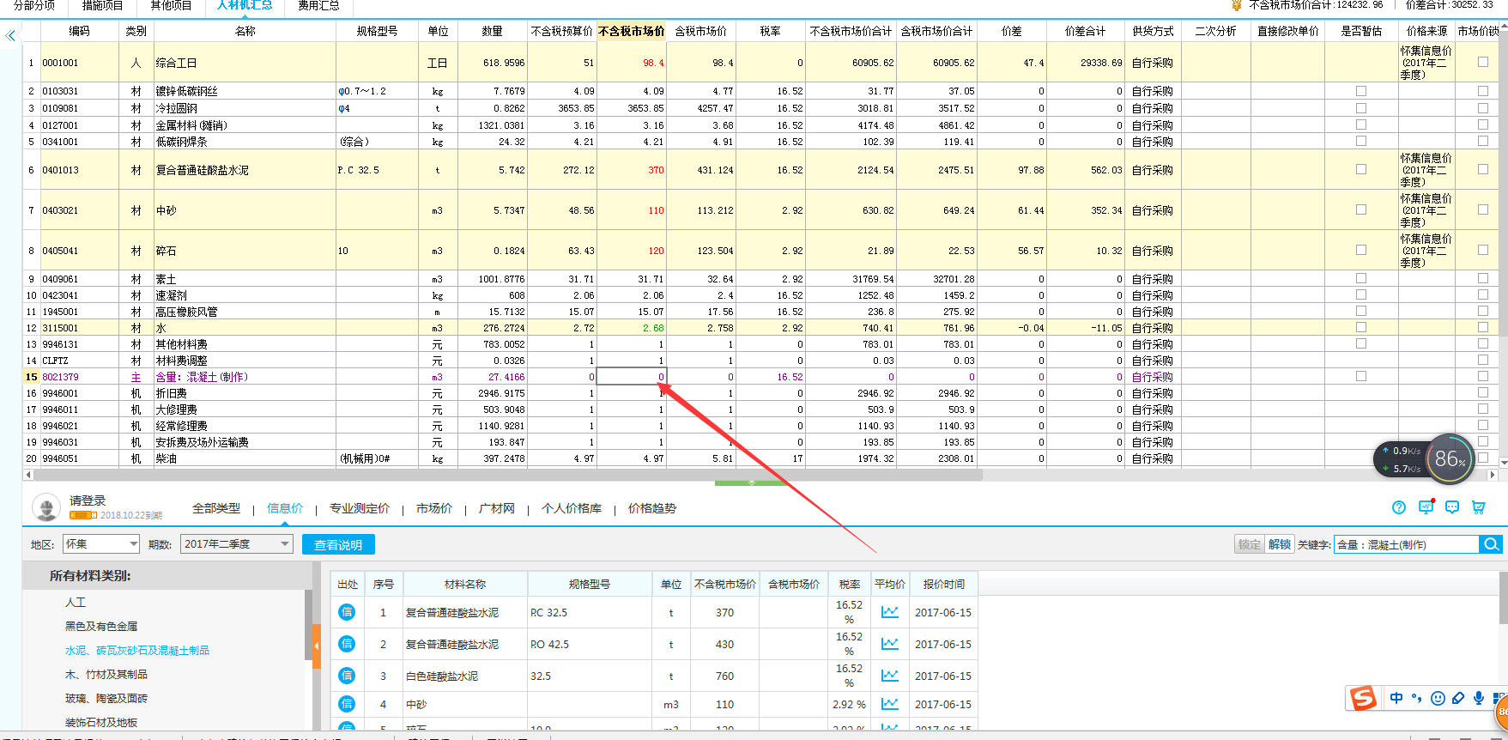Select the 专业测定价 tab
This screenshot has height=740, width=1508.
(x=360, y=508)
